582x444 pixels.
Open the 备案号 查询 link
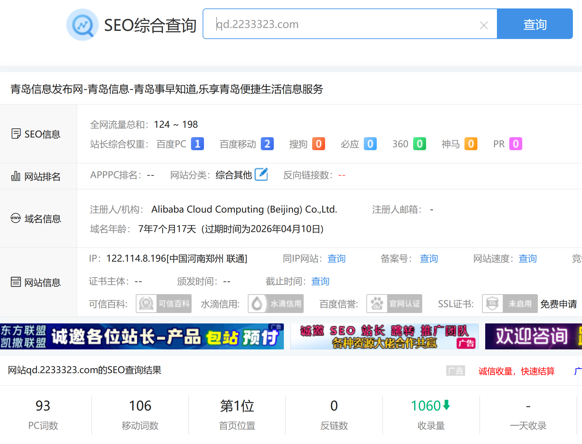(429, 258)
